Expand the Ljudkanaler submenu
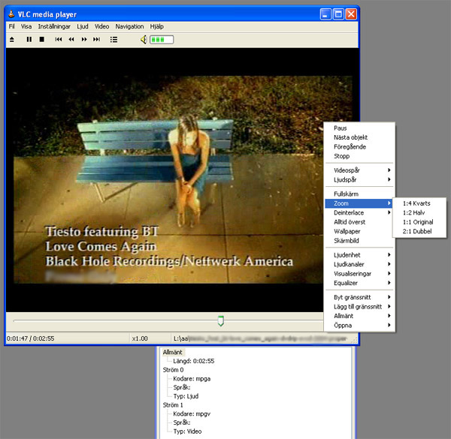 coord(359,264)
